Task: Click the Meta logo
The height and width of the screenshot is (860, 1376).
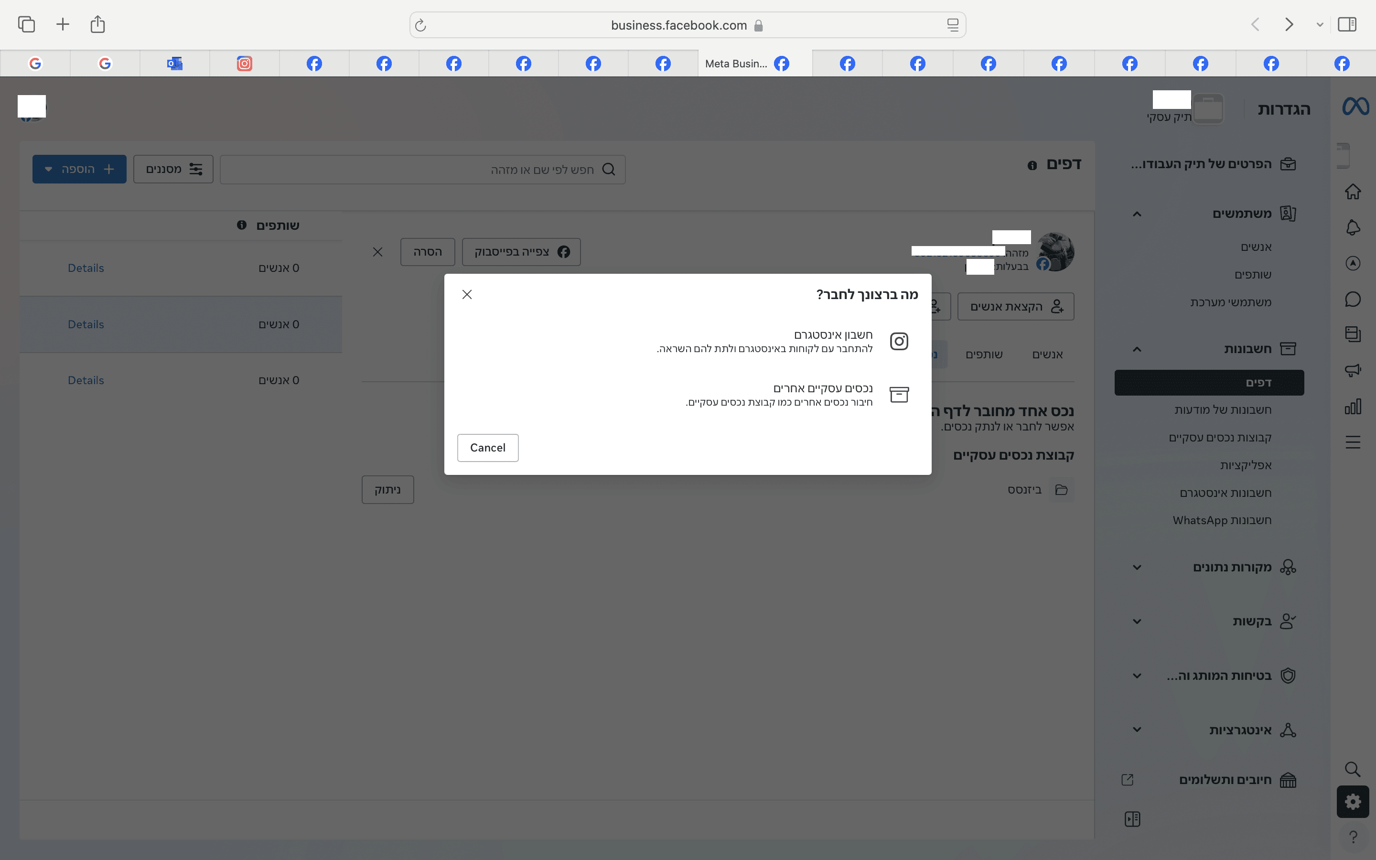Action: tap(1355, 107)
